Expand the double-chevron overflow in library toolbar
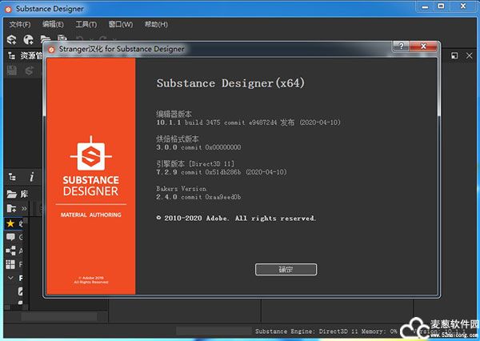Image resolution: width=480 pixels, height=341 pixels. [24, 208]
